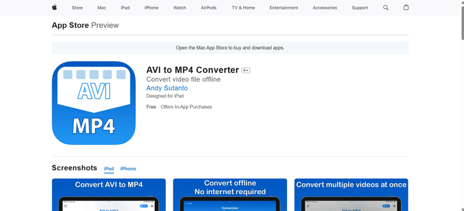
Task: Open developer Andy Sutanto's page
Action: [x=167, y=88]
